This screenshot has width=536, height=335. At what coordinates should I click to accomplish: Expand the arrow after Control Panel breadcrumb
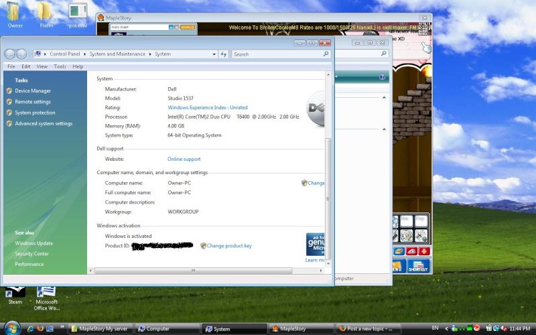pyautogui.click(x=85, y=54)
